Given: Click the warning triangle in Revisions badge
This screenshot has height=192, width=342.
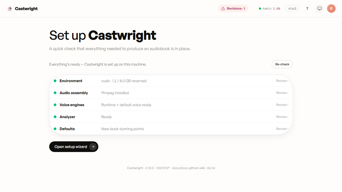Looking at the screenshot, I should tap(223, 9).
